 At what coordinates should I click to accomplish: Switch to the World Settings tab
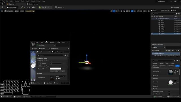pyautogui.click(x=174, y=11)
